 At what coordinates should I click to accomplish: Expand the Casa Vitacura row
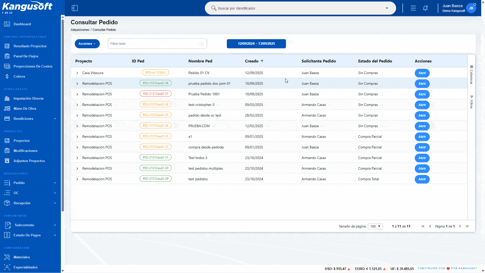pos(77,73)
